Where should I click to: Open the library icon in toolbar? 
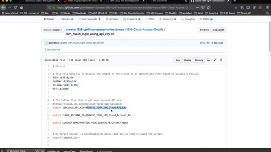coord(242,8)
